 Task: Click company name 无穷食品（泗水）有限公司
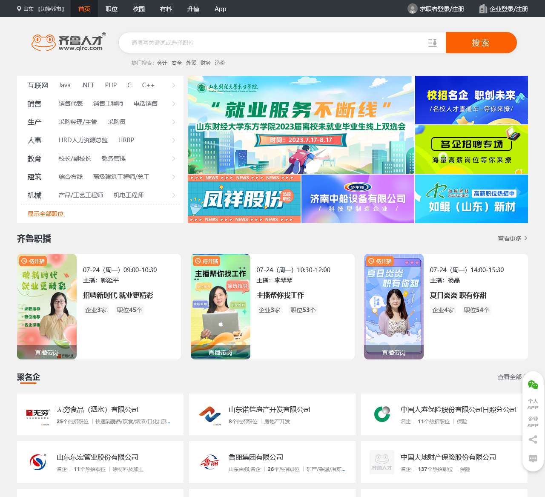tap(98, 410)
